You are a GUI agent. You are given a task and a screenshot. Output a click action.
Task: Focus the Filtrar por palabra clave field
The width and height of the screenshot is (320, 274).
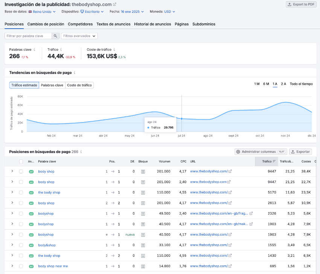[x=28, y=36]
